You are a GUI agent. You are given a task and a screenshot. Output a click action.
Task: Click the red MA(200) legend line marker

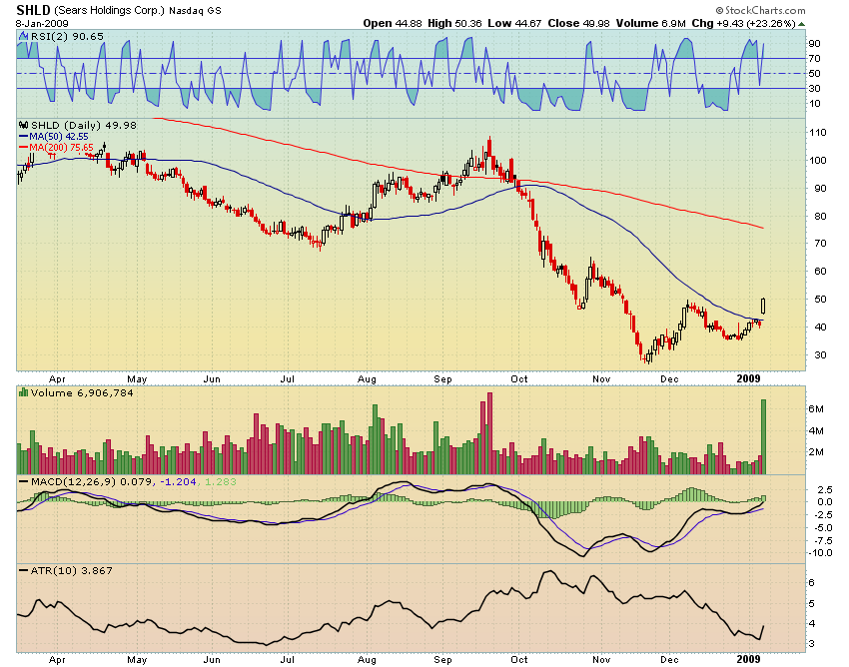tap(23, 147)
